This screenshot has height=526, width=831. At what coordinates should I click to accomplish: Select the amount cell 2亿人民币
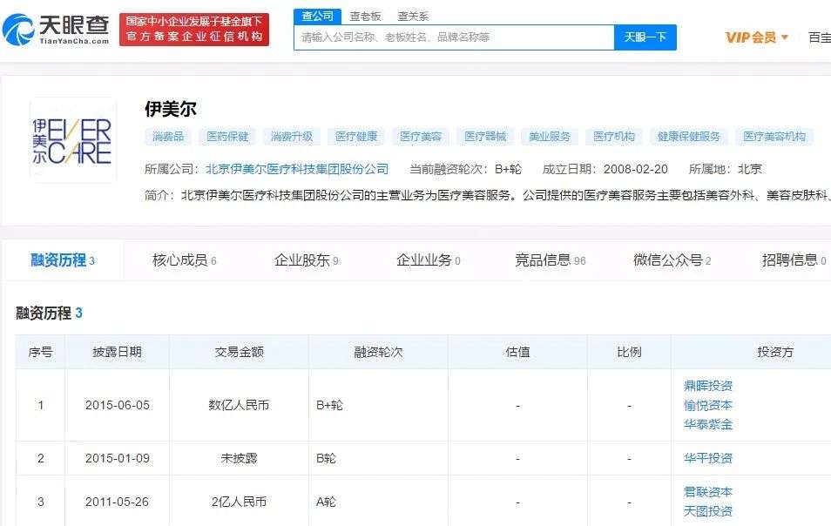click(x=239, y=502)
